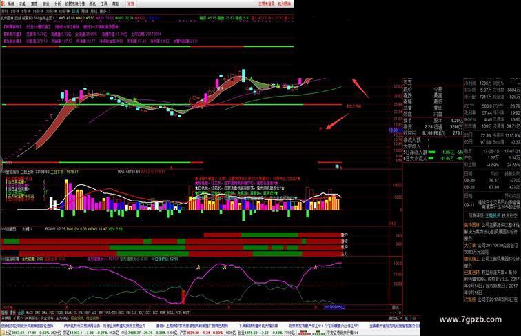Choose the DMI indicator

click(38, 313)
